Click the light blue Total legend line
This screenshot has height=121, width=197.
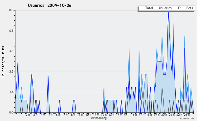pyautogui.click(x=142, y=8)
